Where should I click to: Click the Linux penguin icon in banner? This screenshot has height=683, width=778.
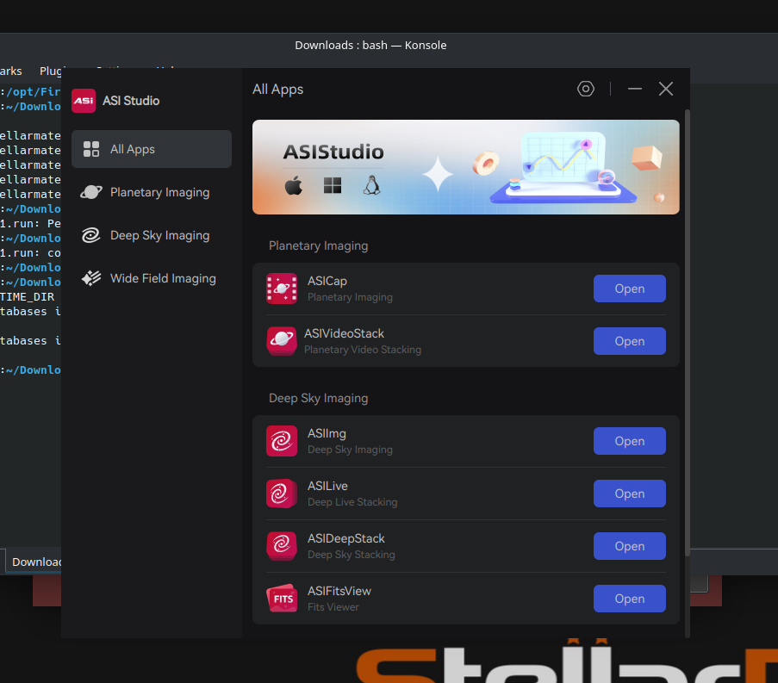coord(371,185)
